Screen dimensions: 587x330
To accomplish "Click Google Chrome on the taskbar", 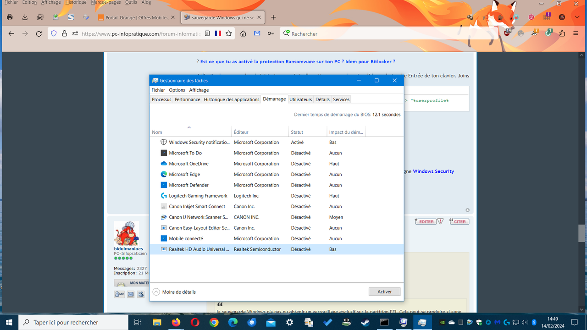I will pos(214,322).
